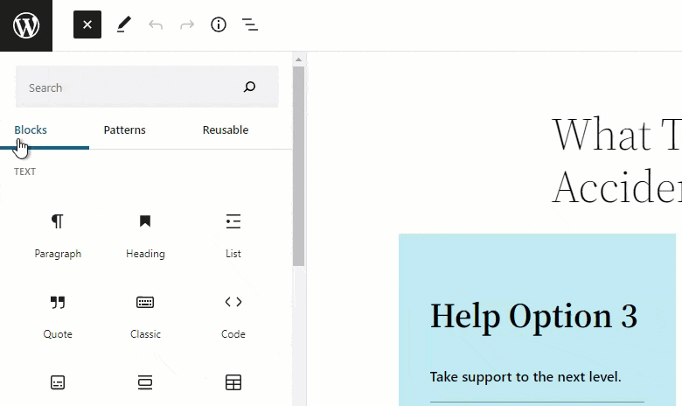Switch to the Patterns tab
This screenshot has height=406, width=682.
point(124,130)
